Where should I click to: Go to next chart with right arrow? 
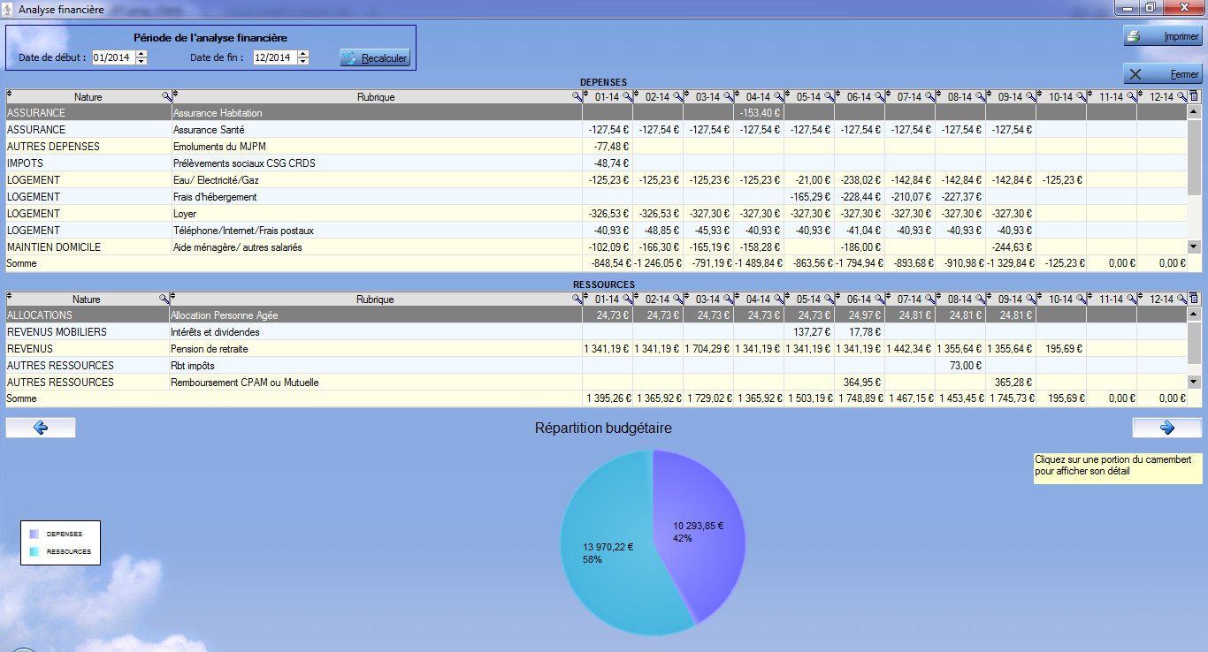[x=1166, y=428]
